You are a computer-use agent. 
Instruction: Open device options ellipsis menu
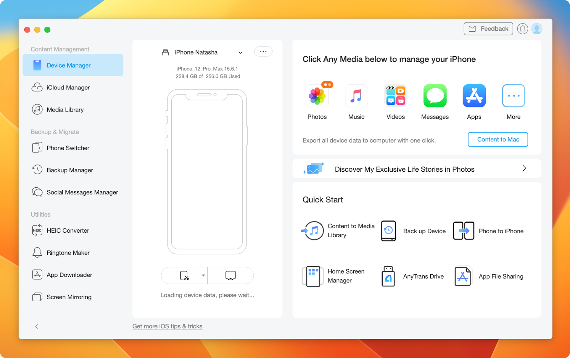tap(263, 52)
